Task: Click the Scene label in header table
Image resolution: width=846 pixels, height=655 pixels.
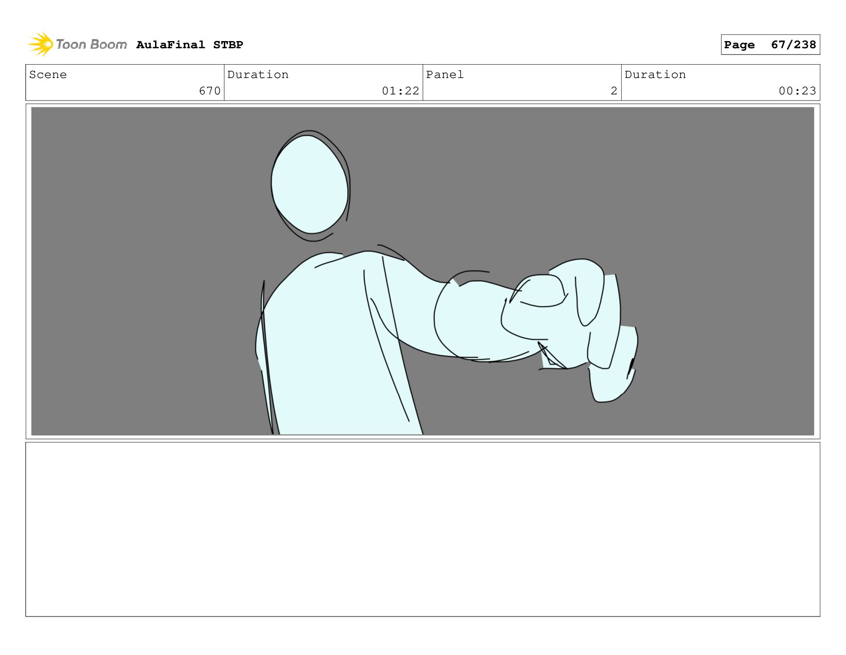Action: 48,74
